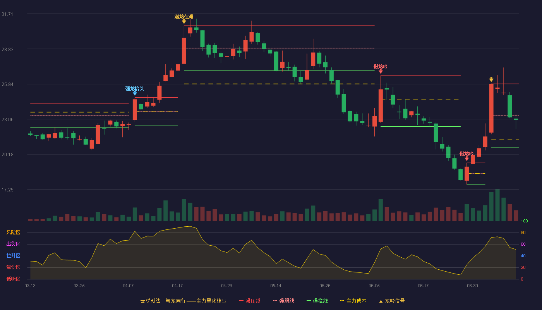542x310 pixels.
Task: Select the 假龙吟 label near 06-05
Action: point(381,66)
